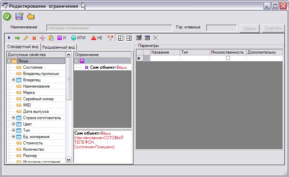Image resolution: width=289 pixels, height=177 pixels.
Task: Collapse the И node in Ограничение
Action: pos(76,61)
